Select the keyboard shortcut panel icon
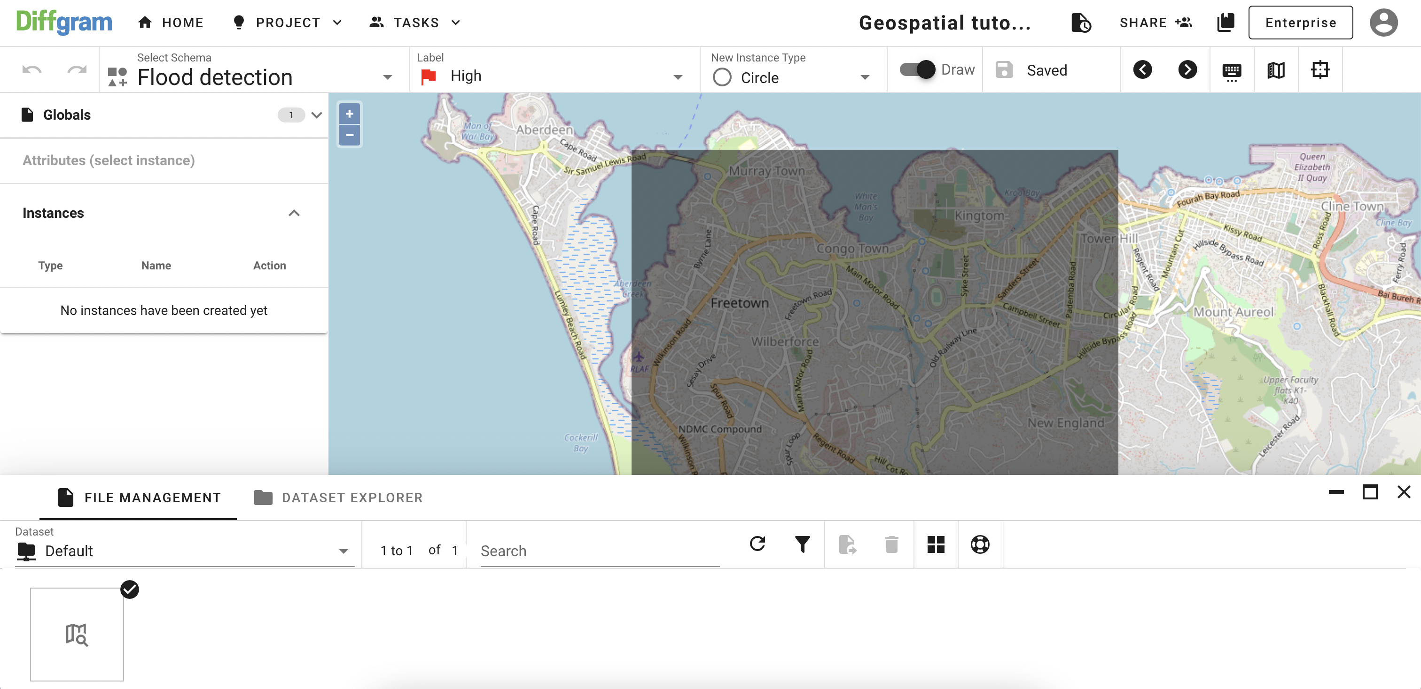Screen dimensions: 1421x689 [x=1233, y=70]
